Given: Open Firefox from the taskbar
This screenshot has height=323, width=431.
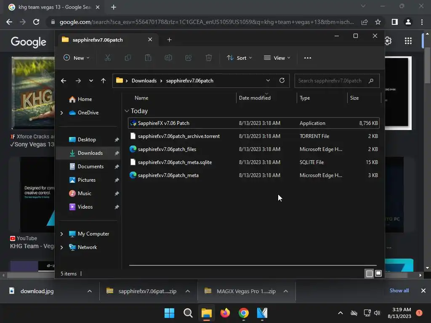Looking at the screenshot, I should [225, 313].
